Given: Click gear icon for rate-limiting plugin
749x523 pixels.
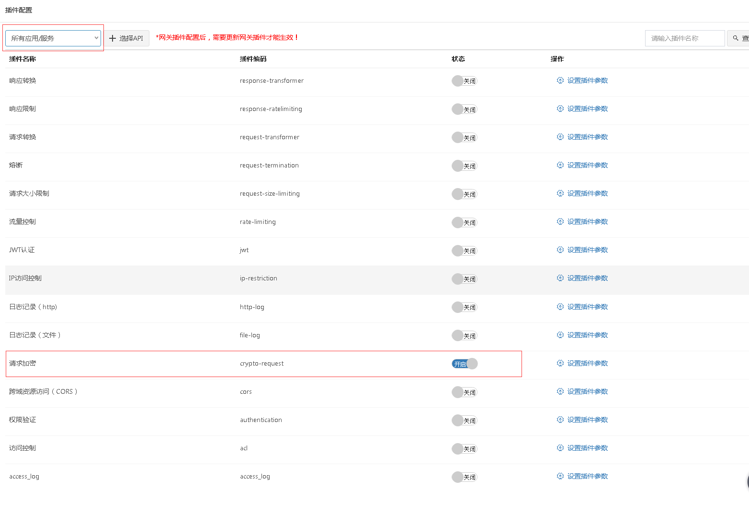Looking at the screenshot, I should click(x=560, y=222).
